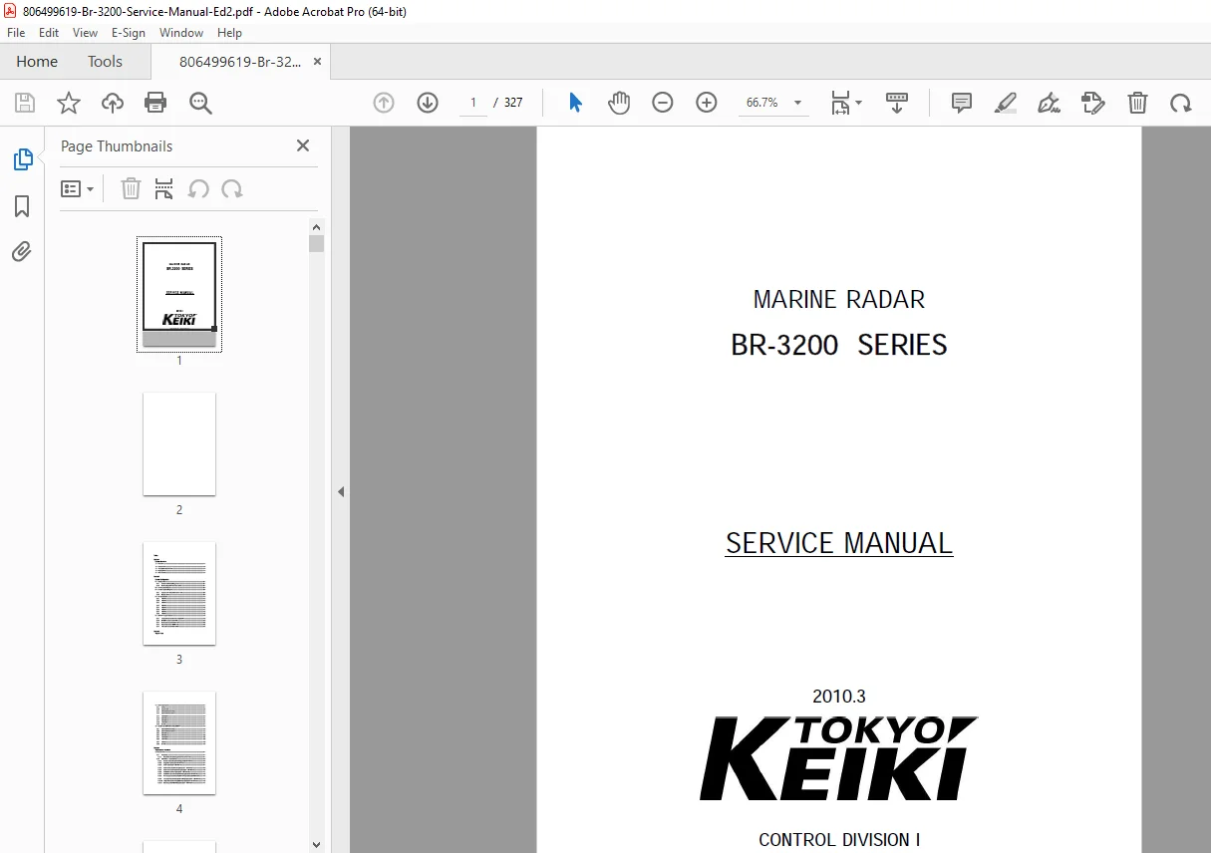Open the zoom level 66.7% dropdown
The image size is (1211, 853).
[x=773, y=103]
